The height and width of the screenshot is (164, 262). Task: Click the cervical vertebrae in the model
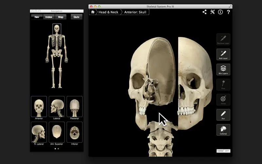pyautogui.click(x=160, y=139)
